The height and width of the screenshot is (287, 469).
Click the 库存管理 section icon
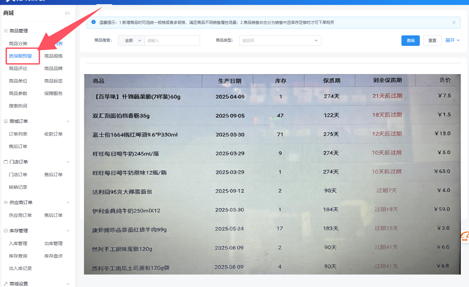6,231
